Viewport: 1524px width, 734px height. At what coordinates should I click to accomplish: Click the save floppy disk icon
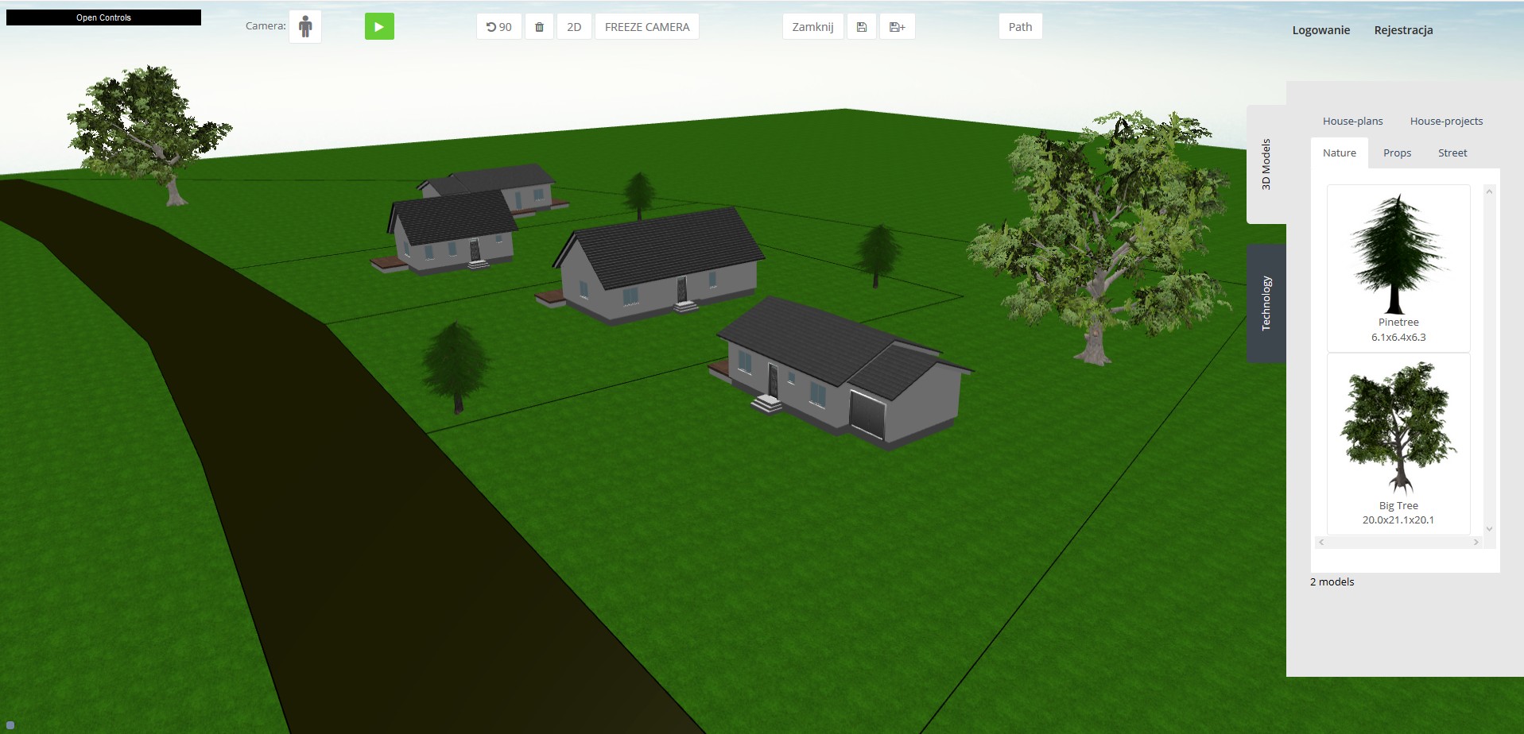pyautogui.click(x=861, y=27)
